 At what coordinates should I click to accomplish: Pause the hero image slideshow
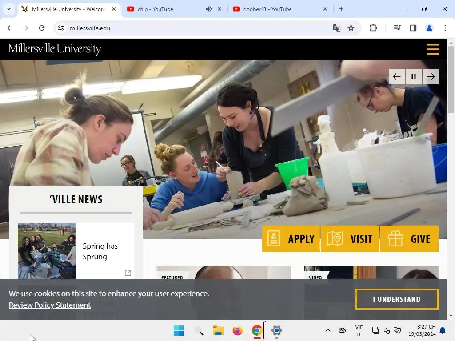click(414, 76)
